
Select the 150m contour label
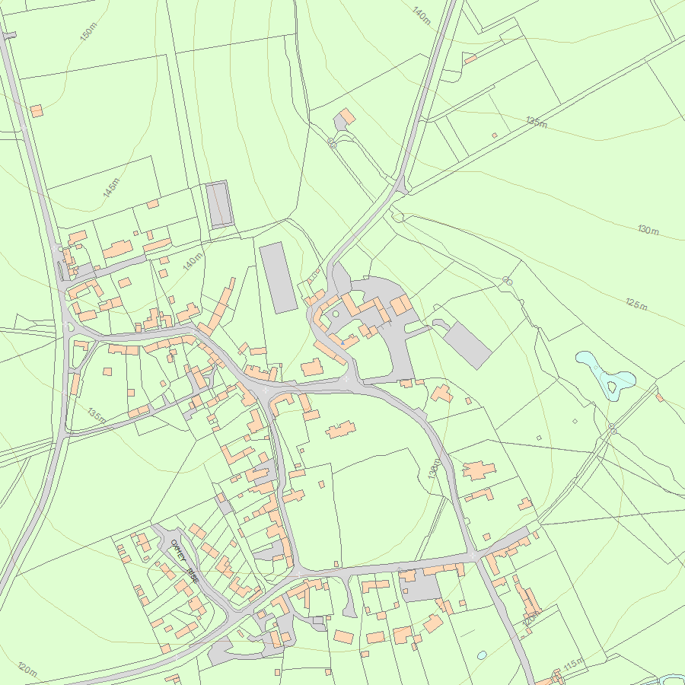(x=88, y=31)
